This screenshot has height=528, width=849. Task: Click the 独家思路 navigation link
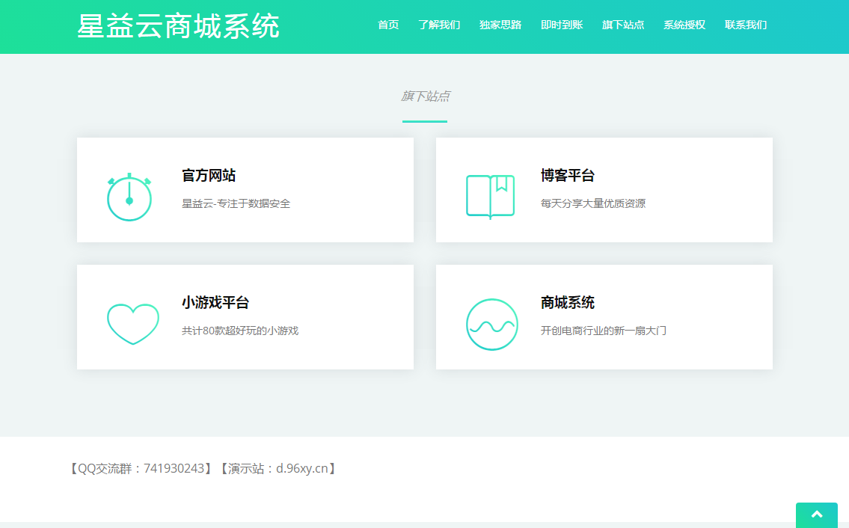tap(500, 25)
